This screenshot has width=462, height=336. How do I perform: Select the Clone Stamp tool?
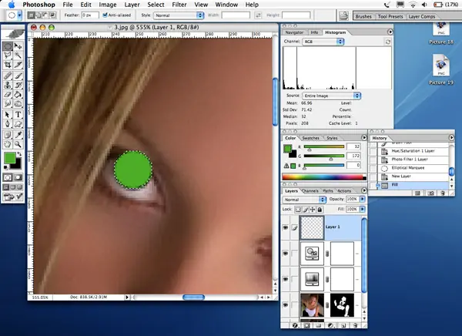click(x=8, y=86)
